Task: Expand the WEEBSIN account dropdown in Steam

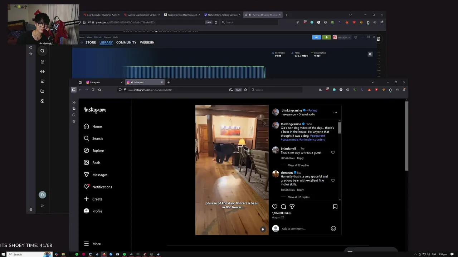Action: (342, 37)
